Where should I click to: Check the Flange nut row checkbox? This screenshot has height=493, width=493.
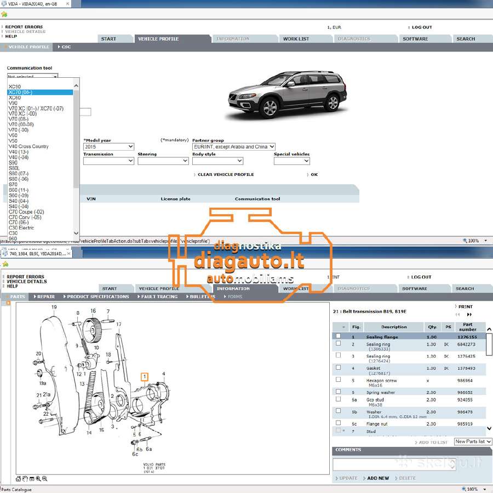339,423
